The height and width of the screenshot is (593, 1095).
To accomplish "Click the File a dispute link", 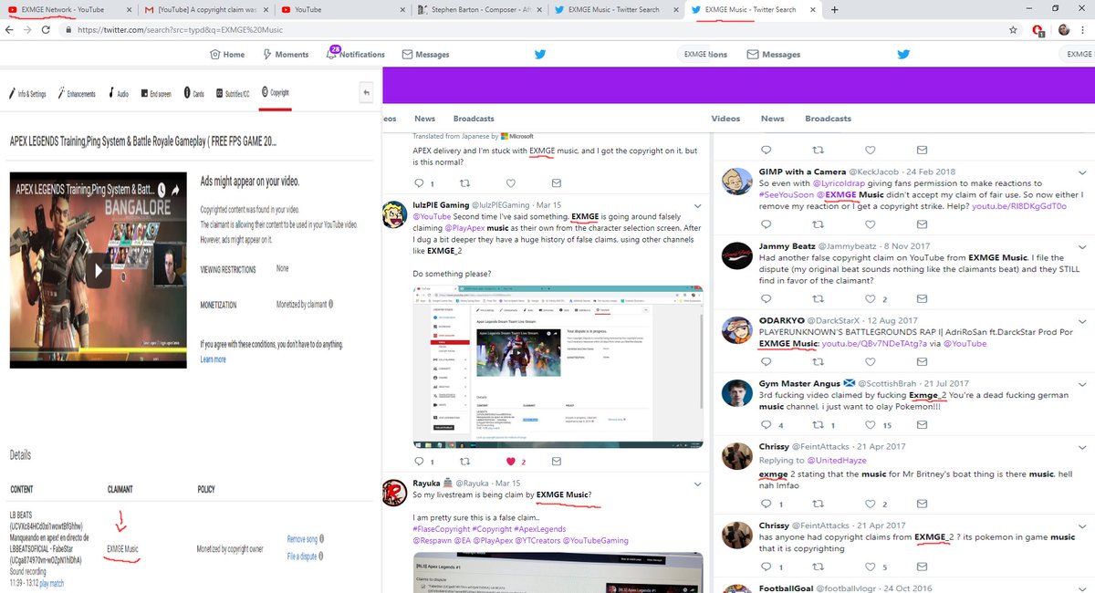I will coord(303,556).
